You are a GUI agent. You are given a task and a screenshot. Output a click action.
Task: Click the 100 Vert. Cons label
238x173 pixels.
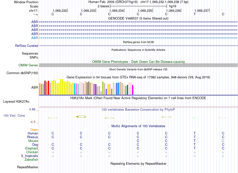[x=14, y=115]
